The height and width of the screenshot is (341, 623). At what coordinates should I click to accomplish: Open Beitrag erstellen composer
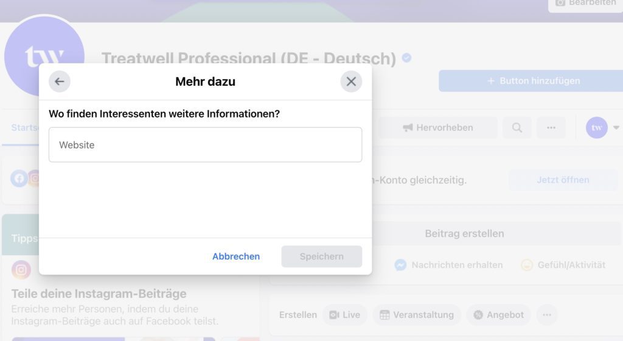pos(464,233)
